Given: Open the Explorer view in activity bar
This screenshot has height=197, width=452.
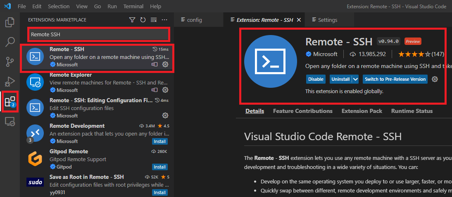Looking at the screenshot, I should (10, 22).
